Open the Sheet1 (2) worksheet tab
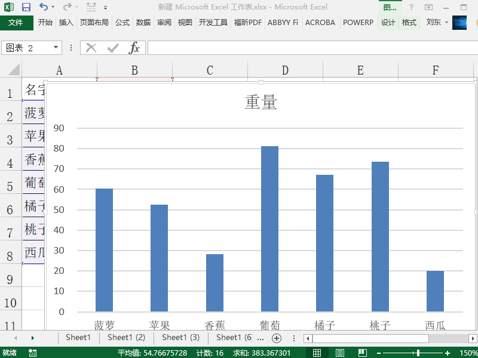Viewport: 478px width, 358px height. [126, 338]
